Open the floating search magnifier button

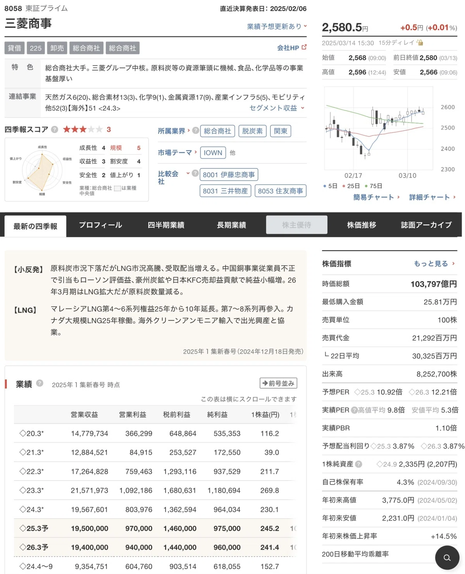[x=447, y=558]
